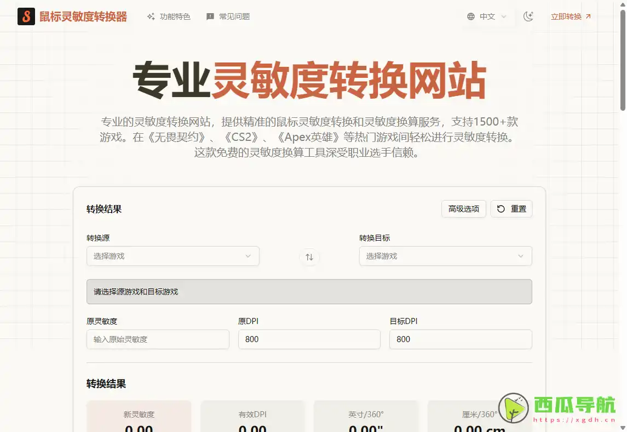The image size is (627, 432).
Task: Click the site logo icon in header
Action: (26, 16)
